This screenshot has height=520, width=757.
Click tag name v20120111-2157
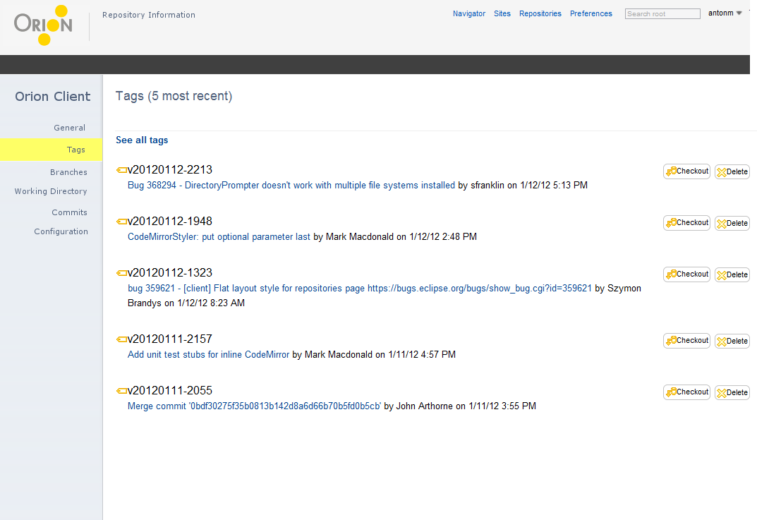[x=170, y=339]
